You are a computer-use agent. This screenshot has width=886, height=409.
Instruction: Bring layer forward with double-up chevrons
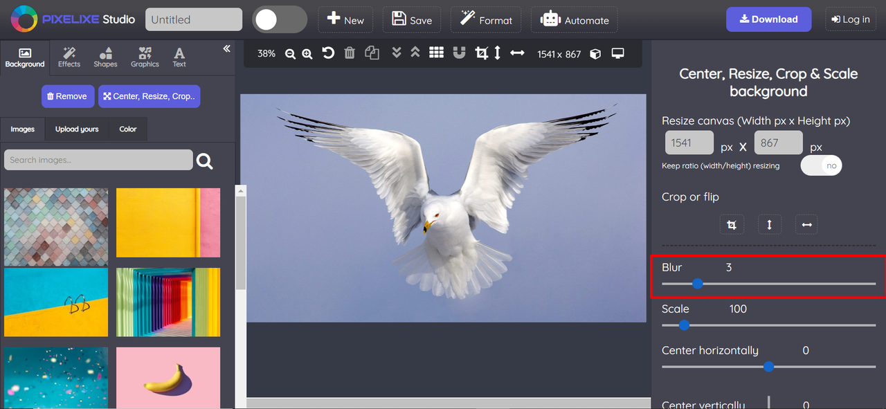click(415, 53)
